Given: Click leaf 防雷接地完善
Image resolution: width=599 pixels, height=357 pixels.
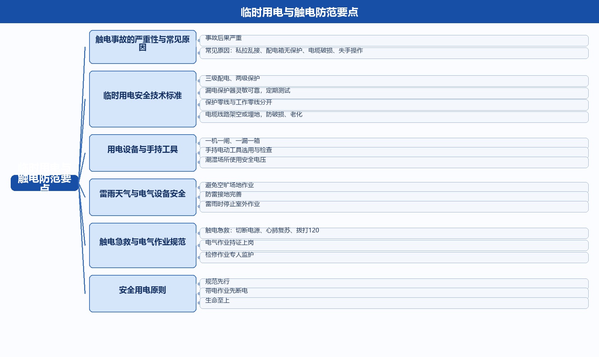Looking at the screenshot, I should click(394, 197).
